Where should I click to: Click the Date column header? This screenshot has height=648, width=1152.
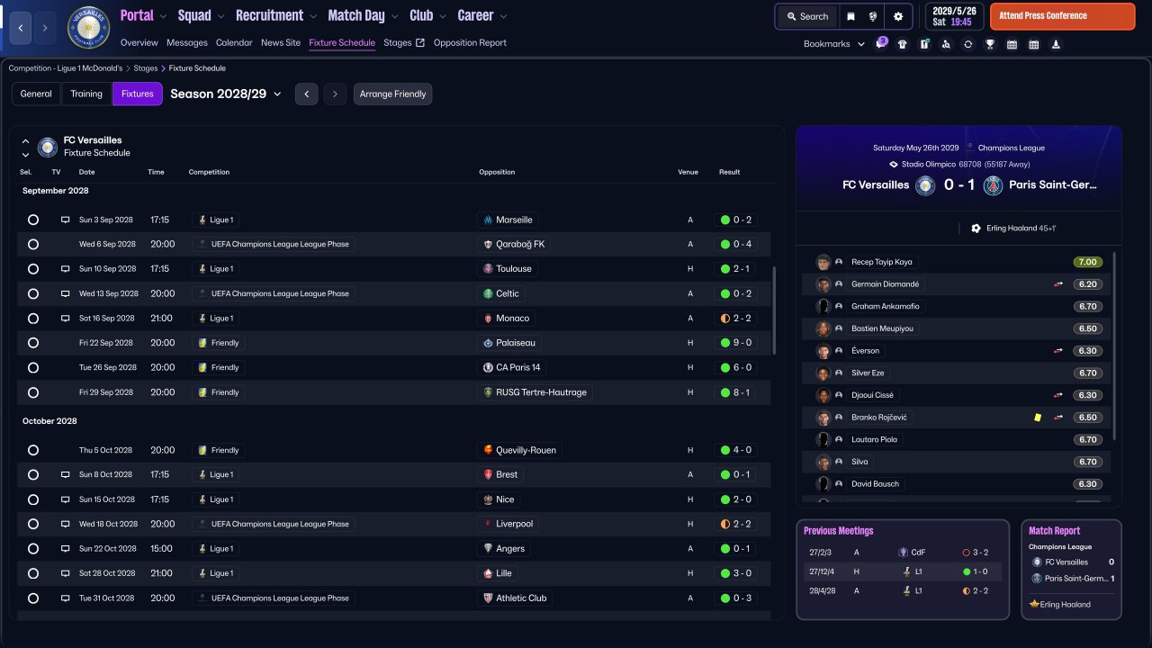tap(86, 172)
